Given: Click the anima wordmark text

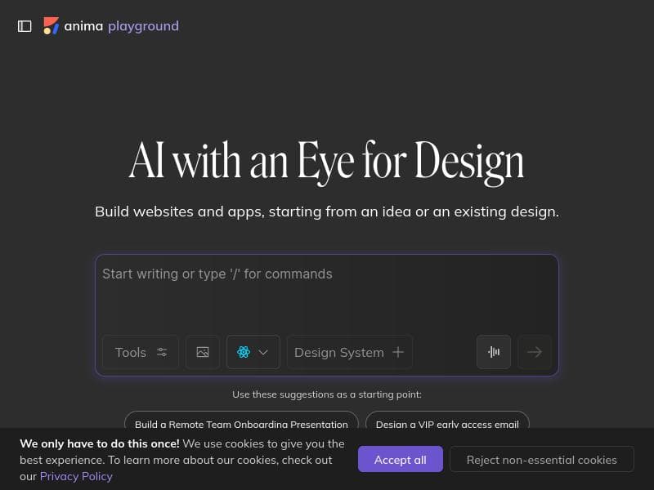Looking at the screenshot, I should [83, 26].
